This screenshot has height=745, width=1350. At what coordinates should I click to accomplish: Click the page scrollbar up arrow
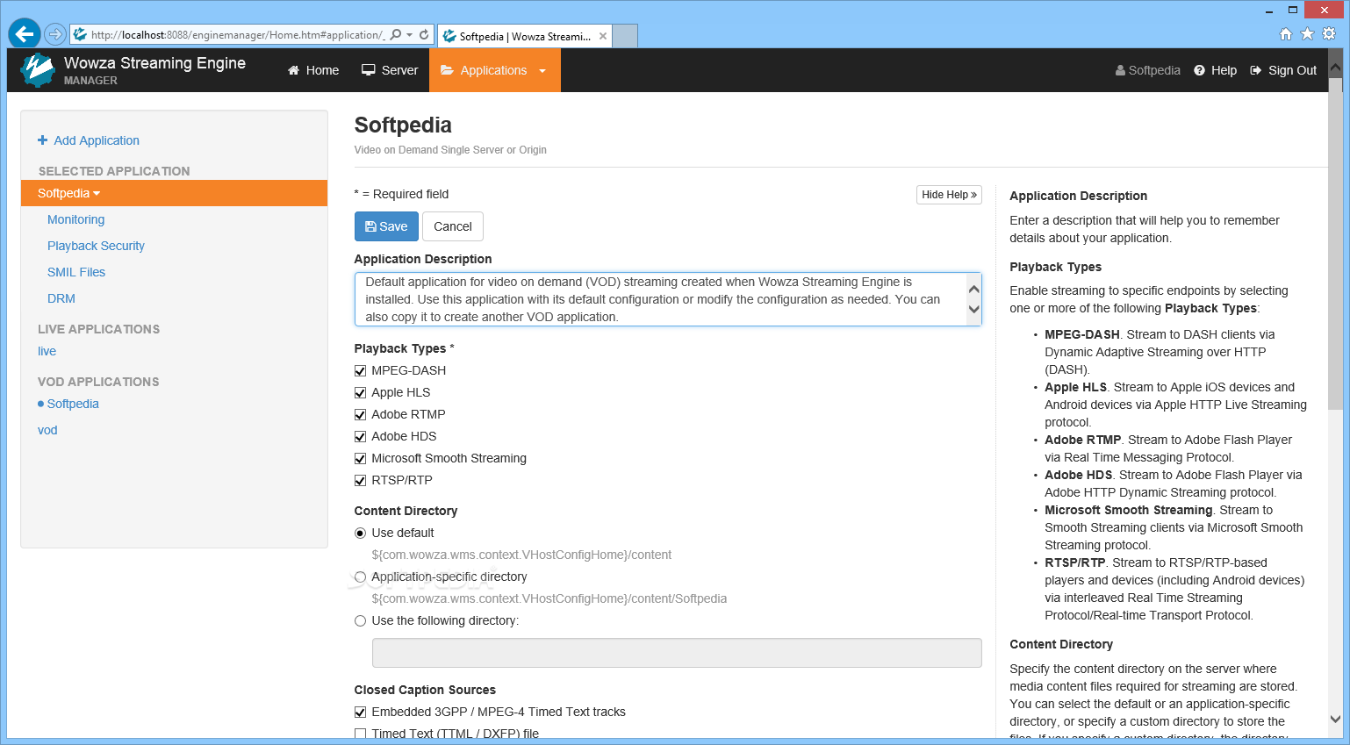coord(1336,67)
